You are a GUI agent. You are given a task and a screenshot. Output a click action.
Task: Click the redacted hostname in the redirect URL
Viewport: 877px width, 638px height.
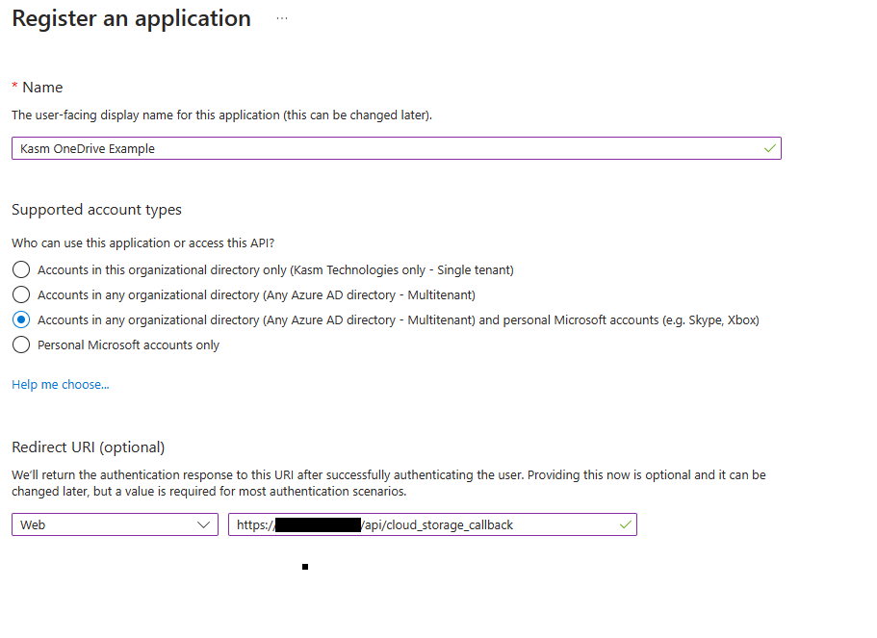tap(317, 524)
